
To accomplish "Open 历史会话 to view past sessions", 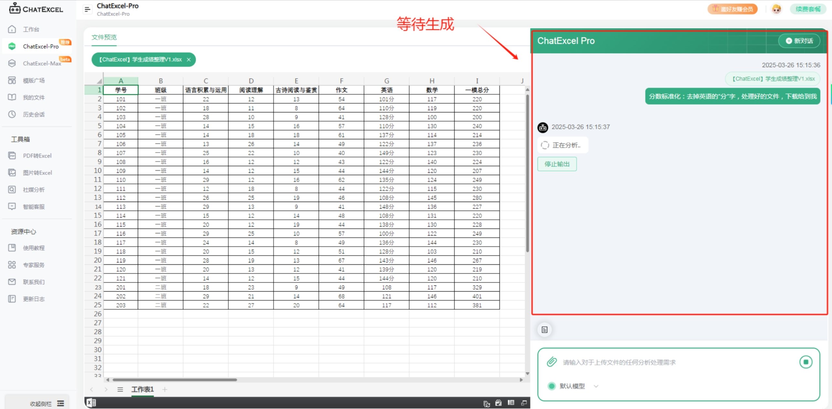I will click(x=34, y=114).
